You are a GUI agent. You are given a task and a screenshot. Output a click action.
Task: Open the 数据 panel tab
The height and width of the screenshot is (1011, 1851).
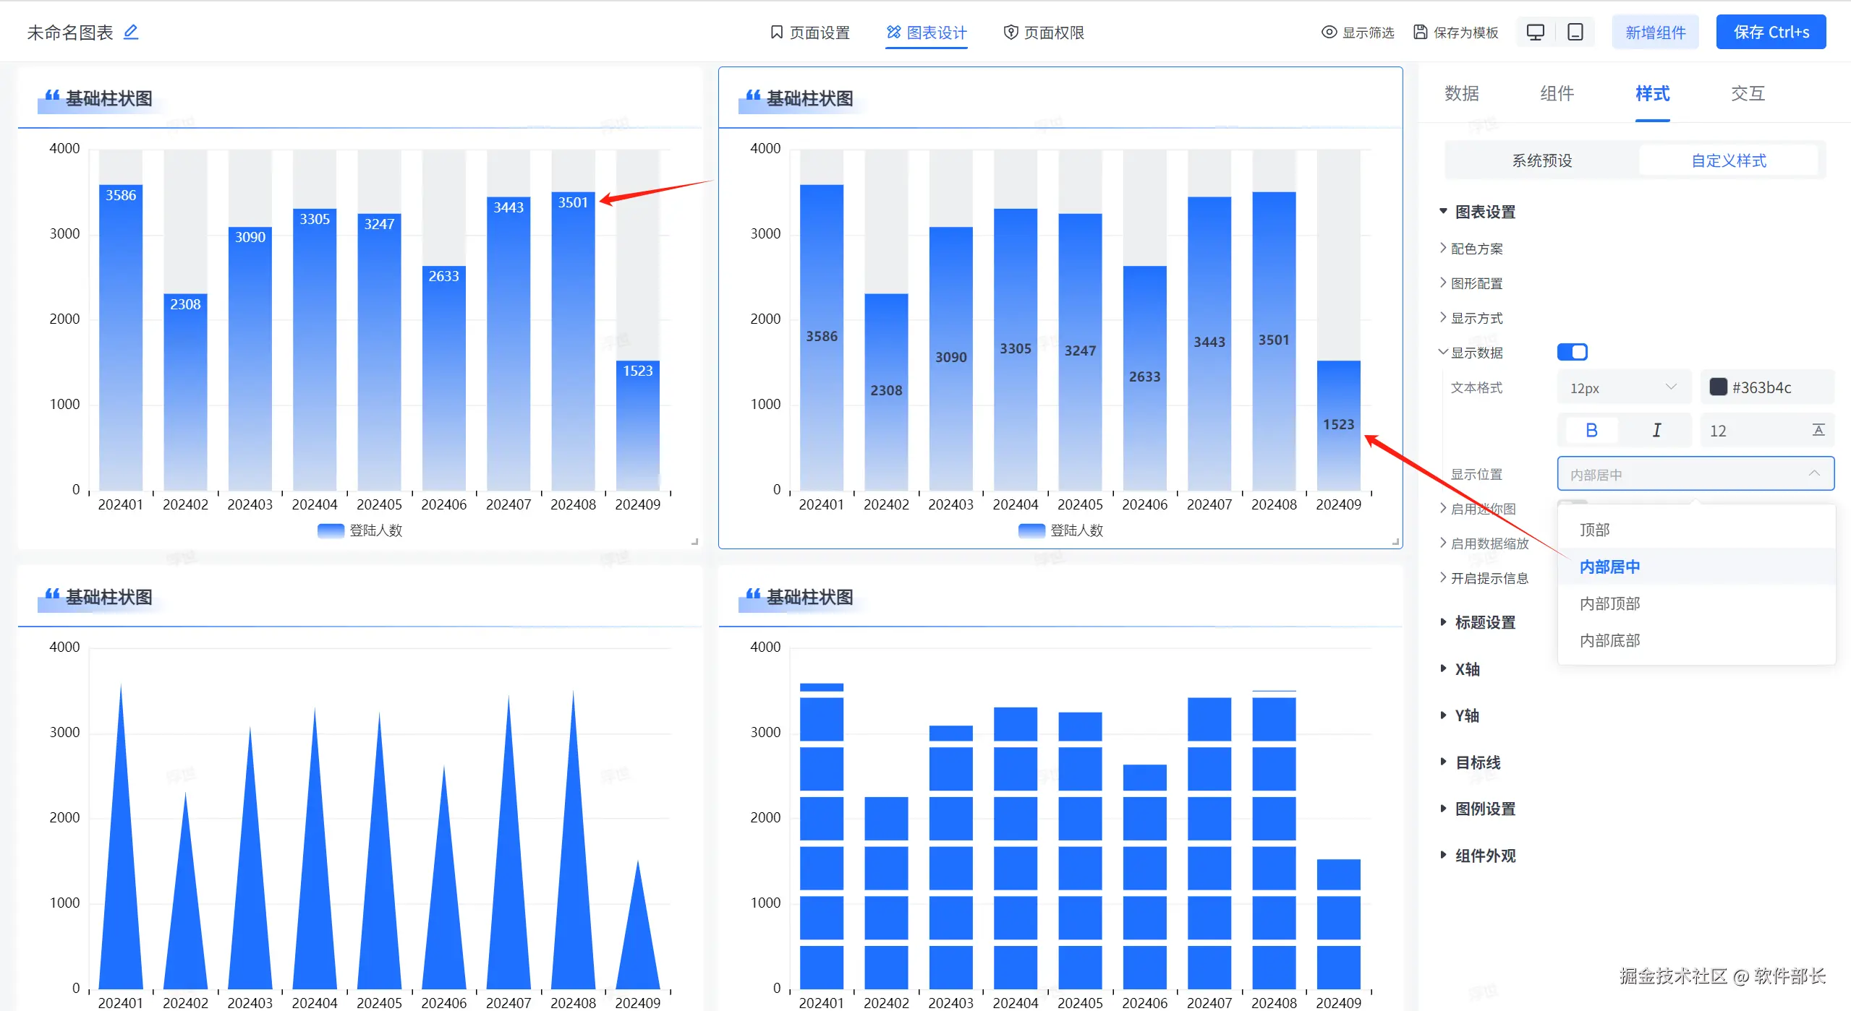pos(1461,93)
